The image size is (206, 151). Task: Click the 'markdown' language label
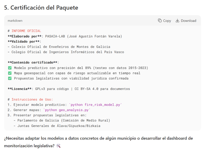click(15, 21)
